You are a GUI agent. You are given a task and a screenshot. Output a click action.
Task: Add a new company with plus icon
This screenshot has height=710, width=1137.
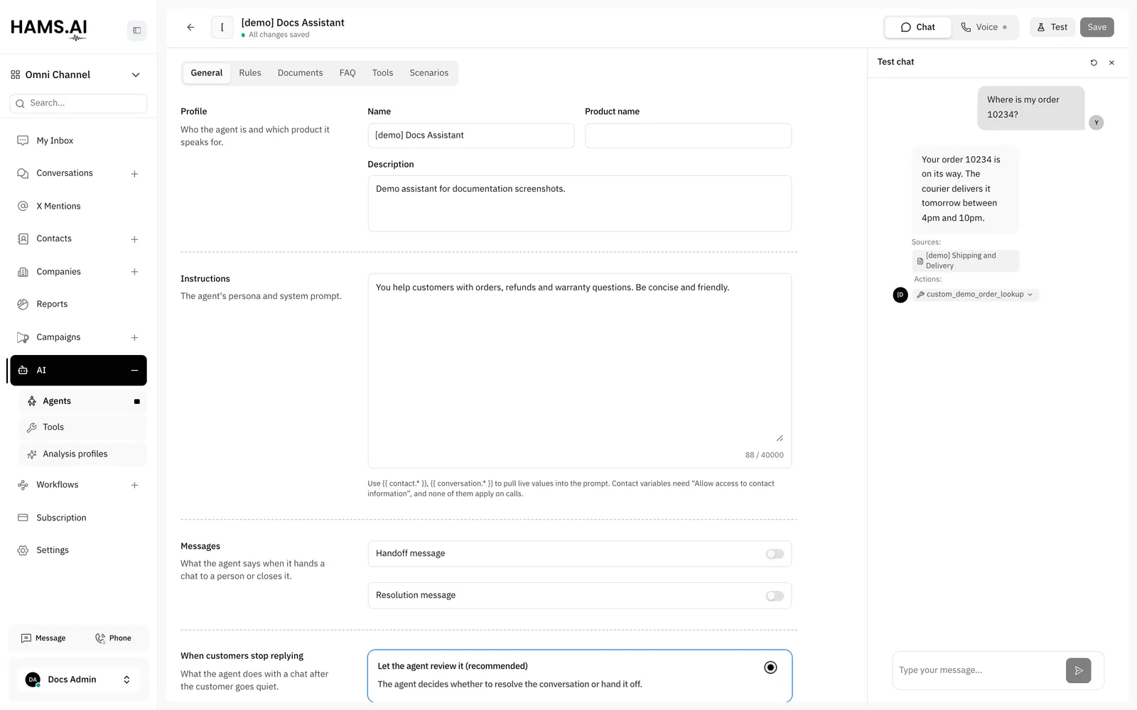tap(134, 272)
